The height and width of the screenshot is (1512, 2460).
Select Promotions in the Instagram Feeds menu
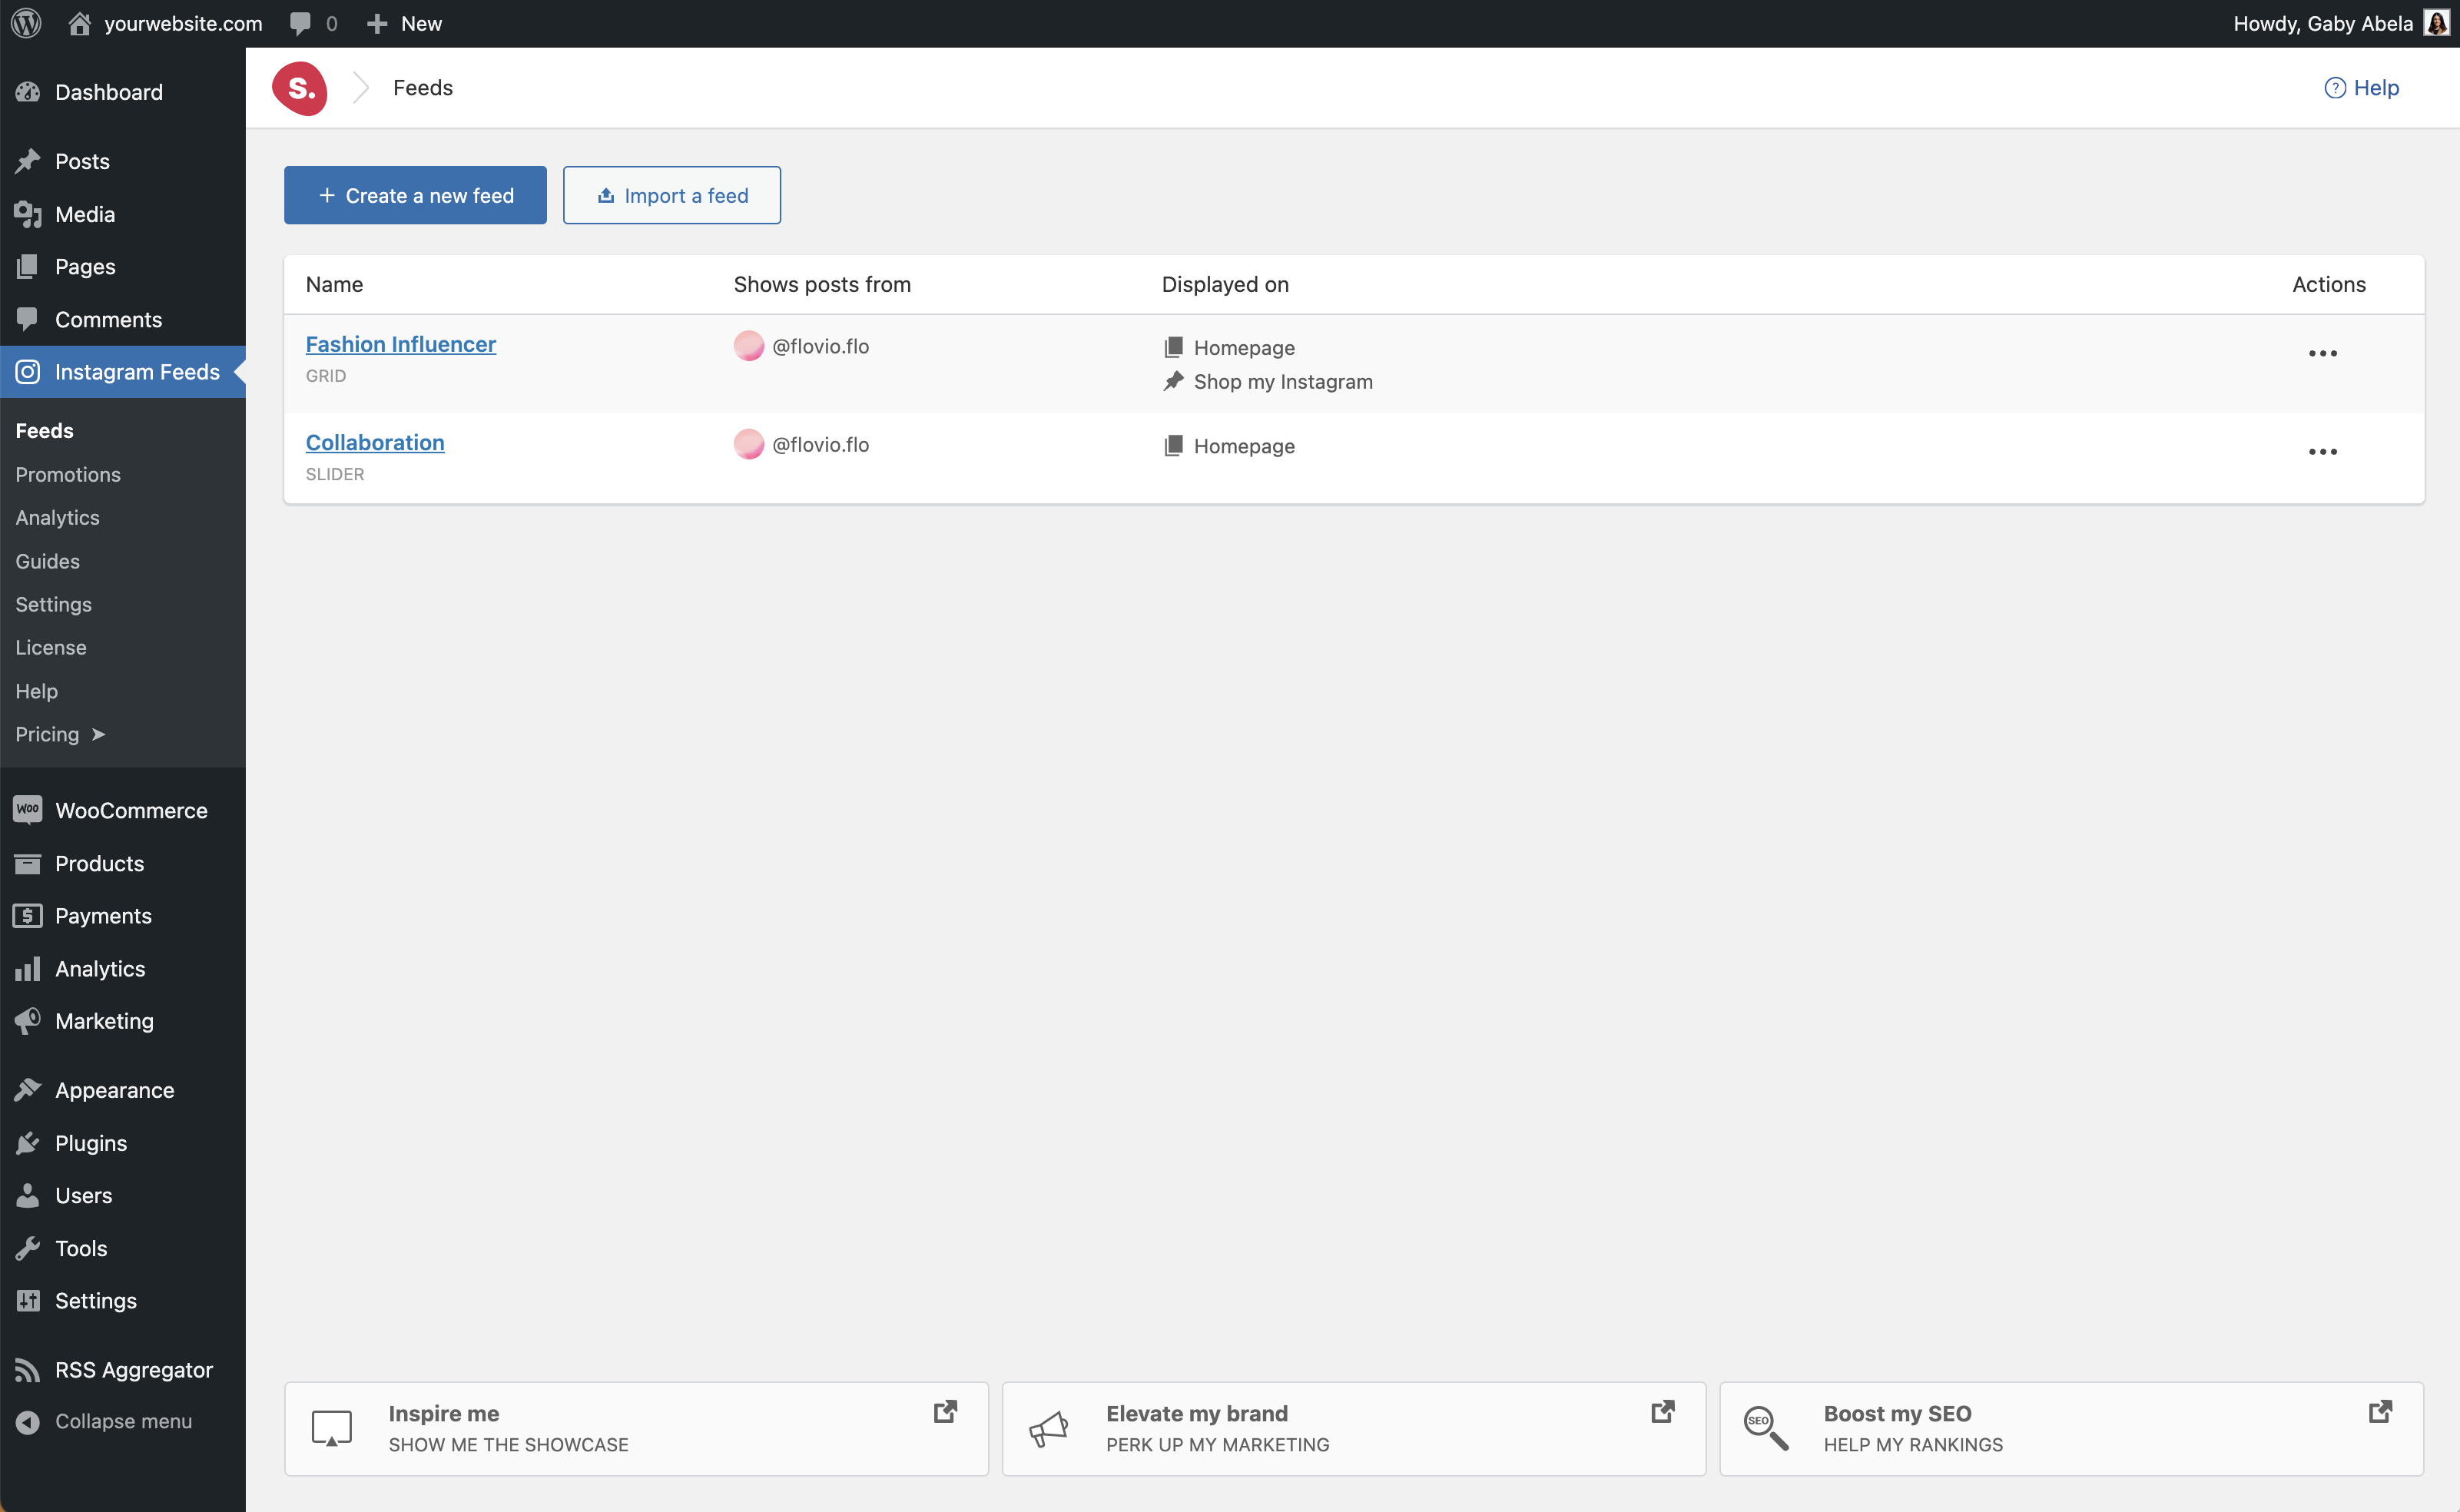[67, 474]
